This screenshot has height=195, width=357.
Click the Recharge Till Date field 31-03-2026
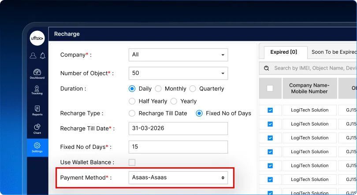pyautogui.click(x=178, y=129)
